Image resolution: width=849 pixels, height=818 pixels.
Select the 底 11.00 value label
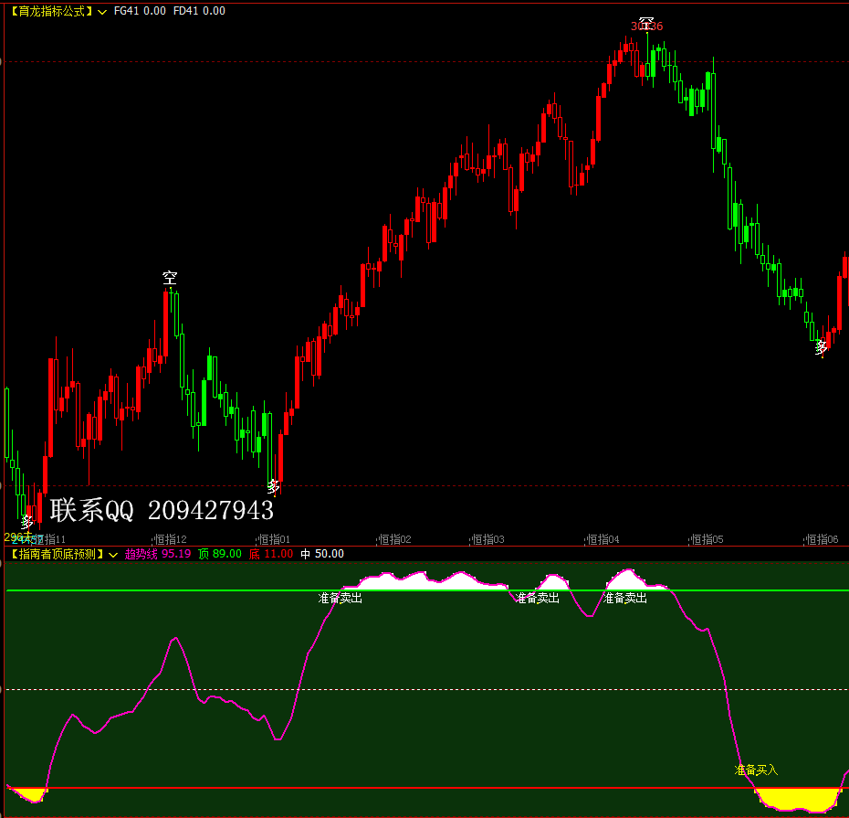point(271,554)
